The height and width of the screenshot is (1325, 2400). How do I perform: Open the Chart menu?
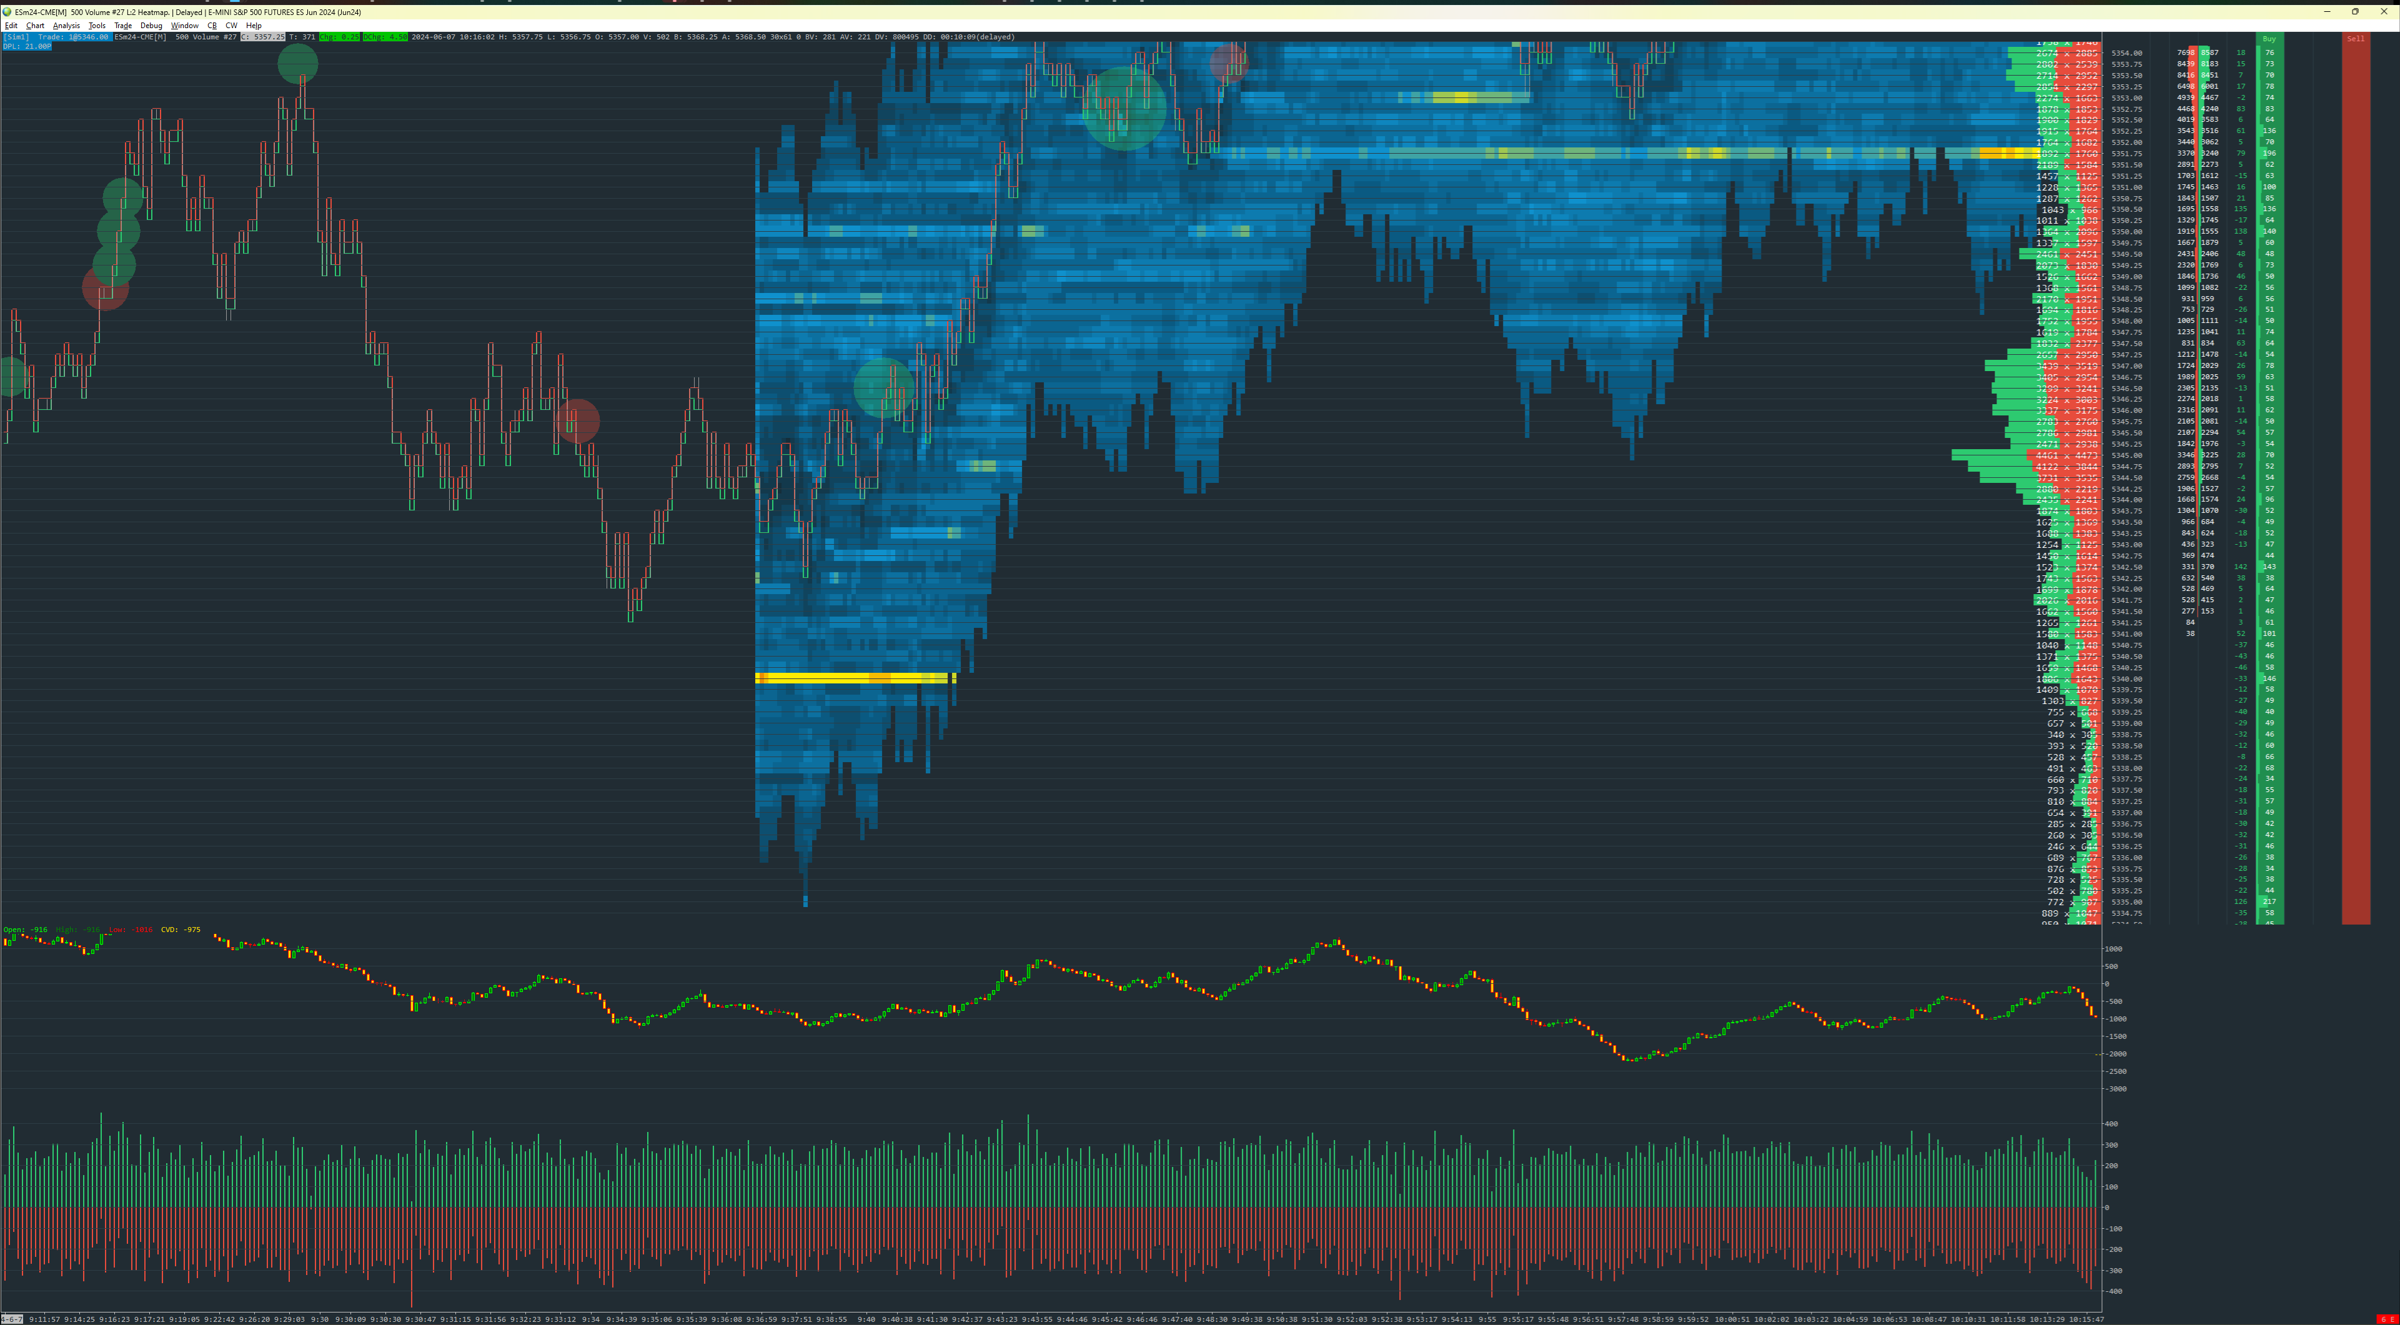[34, 26]
